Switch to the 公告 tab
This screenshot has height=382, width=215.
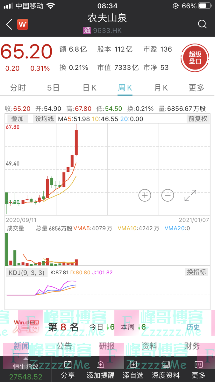tap(64, 346)
